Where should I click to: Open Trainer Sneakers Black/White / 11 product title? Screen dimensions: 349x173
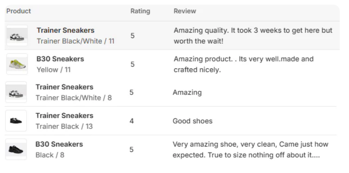[65, 30]
